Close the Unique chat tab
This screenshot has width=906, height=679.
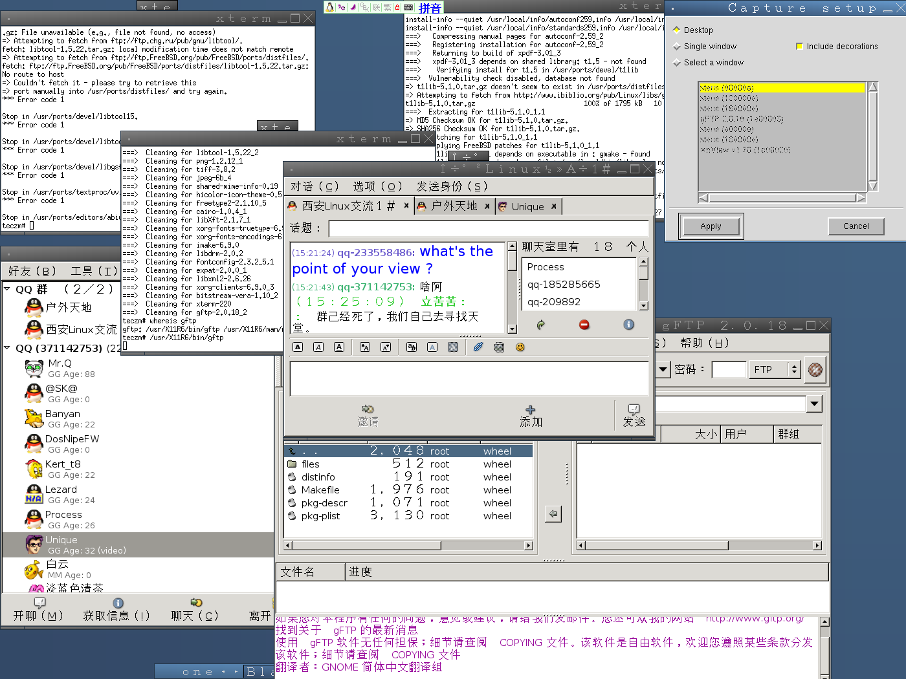554,206
